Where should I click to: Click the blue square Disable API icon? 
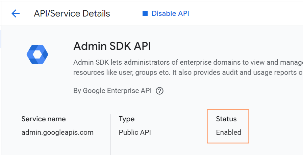tap(145, 13)
